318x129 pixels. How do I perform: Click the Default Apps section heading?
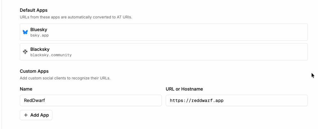pos(34,10)
